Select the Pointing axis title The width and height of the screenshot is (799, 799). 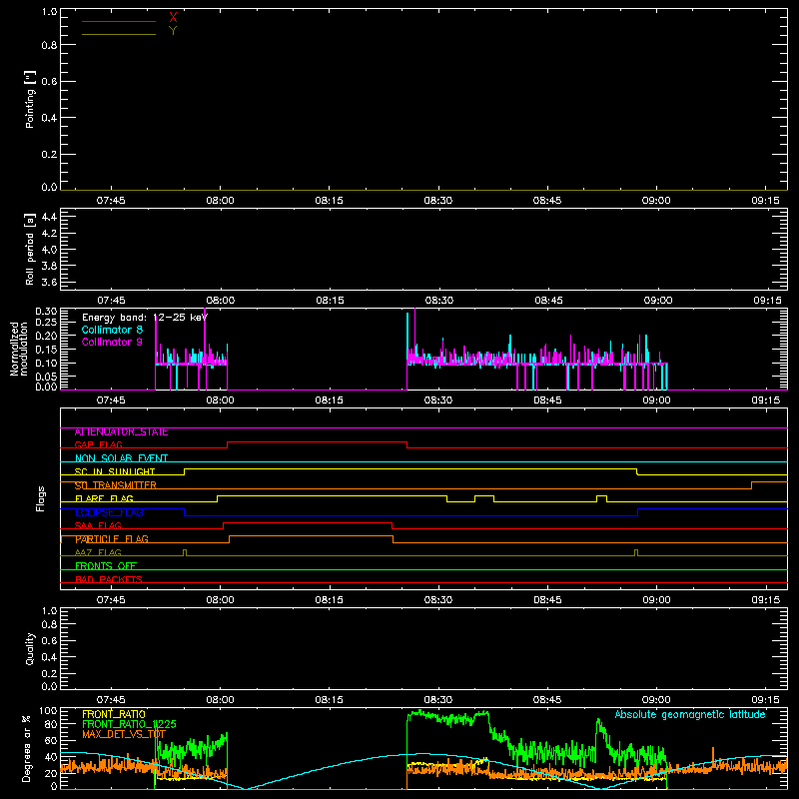(30, 100)
